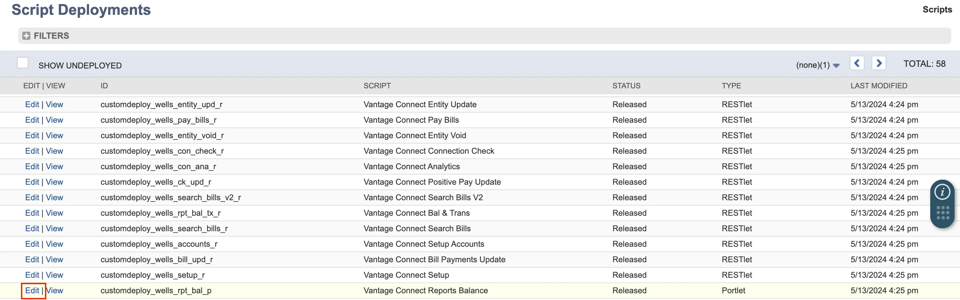
Task: Select the 'Vantage Connect Search Bills V2' cell
Action: (x=423, y=198)
